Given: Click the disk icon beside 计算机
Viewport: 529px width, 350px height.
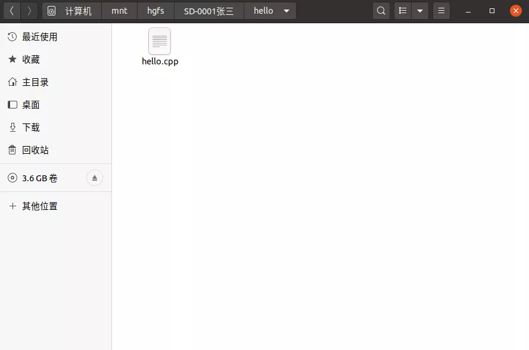Looking at the screenshot, I should pyautogui.click(x=51, y=11).
